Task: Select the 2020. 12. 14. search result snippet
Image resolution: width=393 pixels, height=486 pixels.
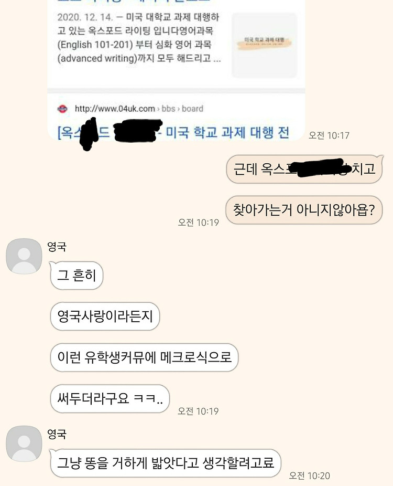Action: click(139, 37)
